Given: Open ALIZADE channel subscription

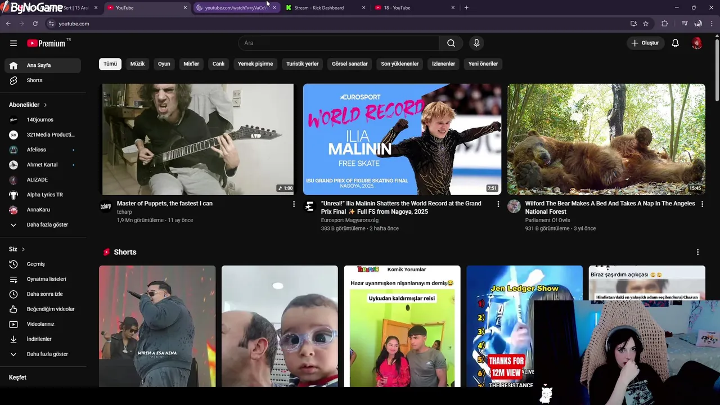Looking at the screenshot, I should pyautogui.click(x=43, y=180).
